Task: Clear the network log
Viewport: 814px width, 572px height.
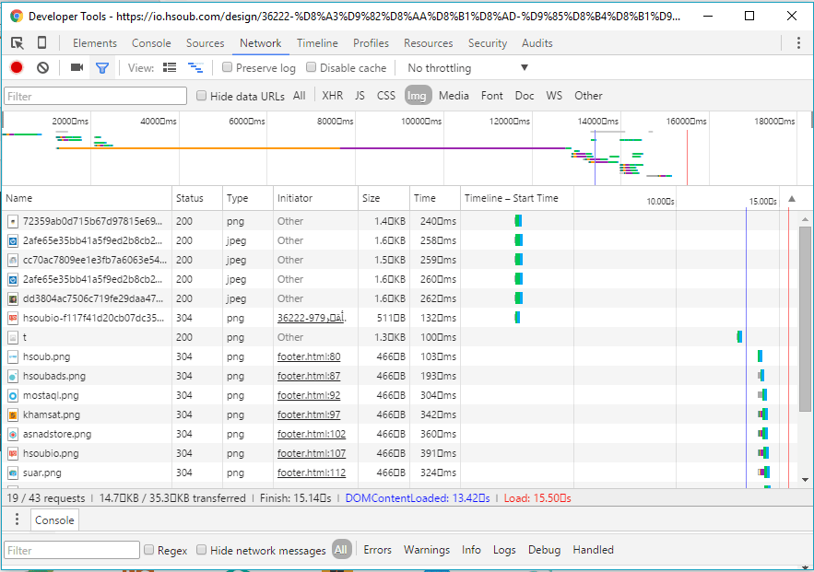Action: (x=42, y=68)
